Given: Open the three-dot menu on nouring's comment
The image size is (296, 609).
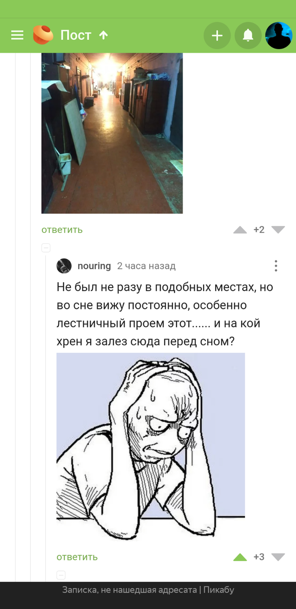Looking at the screenshot, I should (x=276, y=266).
